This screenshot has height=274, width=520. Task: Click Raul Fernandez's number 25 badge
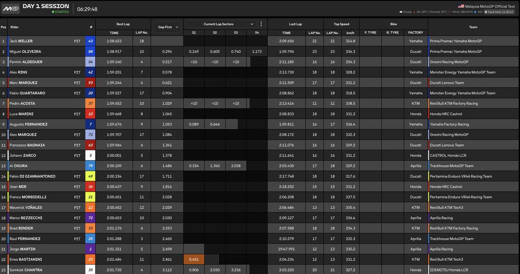click(90, 239)
